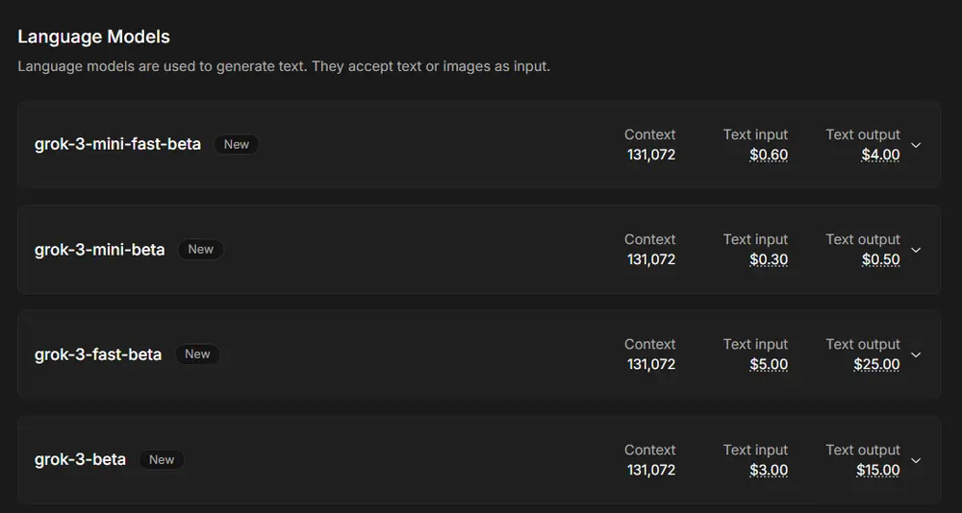Click the grok-3-mini-beta model name
The height and width of the screenshot is (513, 962).
pos(99,249)
